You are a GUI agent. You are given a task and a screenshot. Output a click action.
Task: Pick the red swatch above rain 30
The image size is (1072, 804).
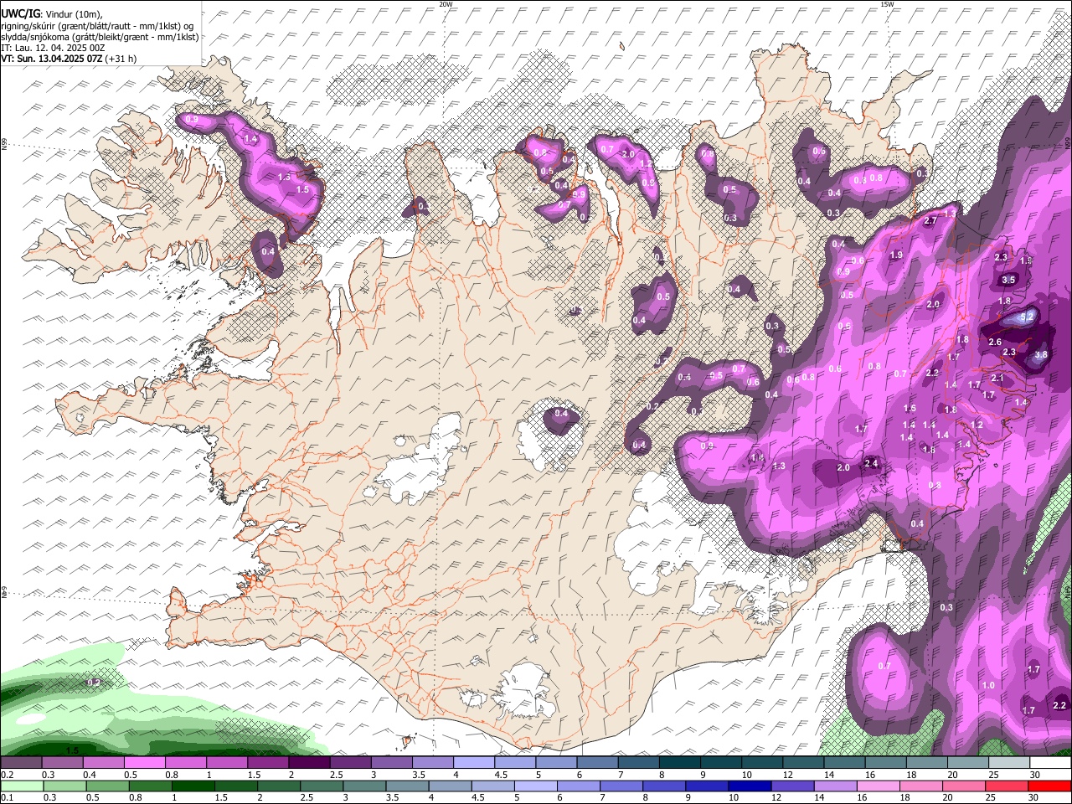point(1049,786)
